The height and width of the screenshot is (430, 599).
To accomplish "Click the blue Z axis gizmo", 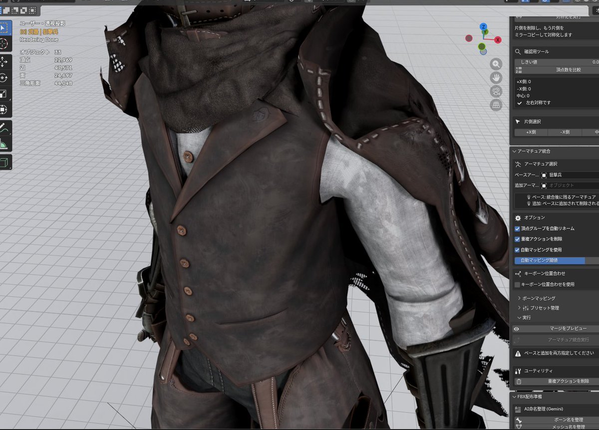I will 483,27.
